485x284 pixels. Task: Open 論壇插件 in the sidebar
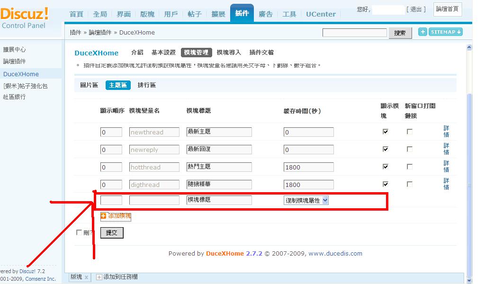(x=15, y=61)
